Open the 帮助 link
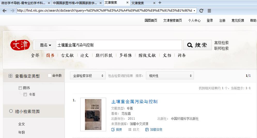This screenshot has width=257, height=138. (x=253, y=20)
